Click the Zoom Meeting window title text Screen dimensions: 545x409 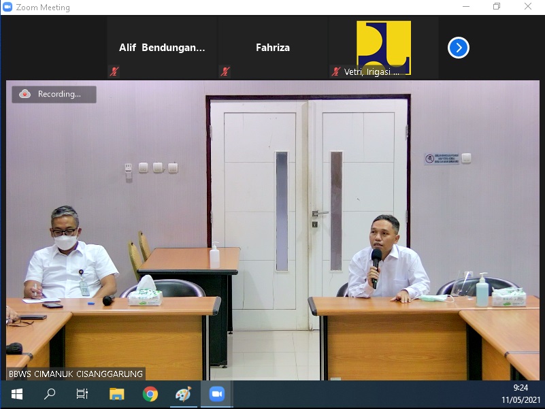43,7
